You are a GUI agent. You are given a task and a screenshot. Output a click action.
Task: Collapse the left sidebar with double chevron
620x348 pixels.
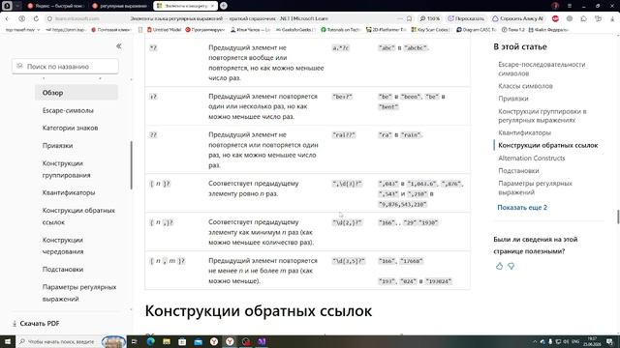(118, 46)
